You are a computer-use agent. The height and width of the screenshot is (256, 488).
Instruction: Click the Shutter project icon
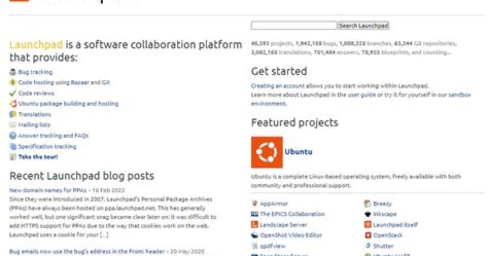pos(368,246)
